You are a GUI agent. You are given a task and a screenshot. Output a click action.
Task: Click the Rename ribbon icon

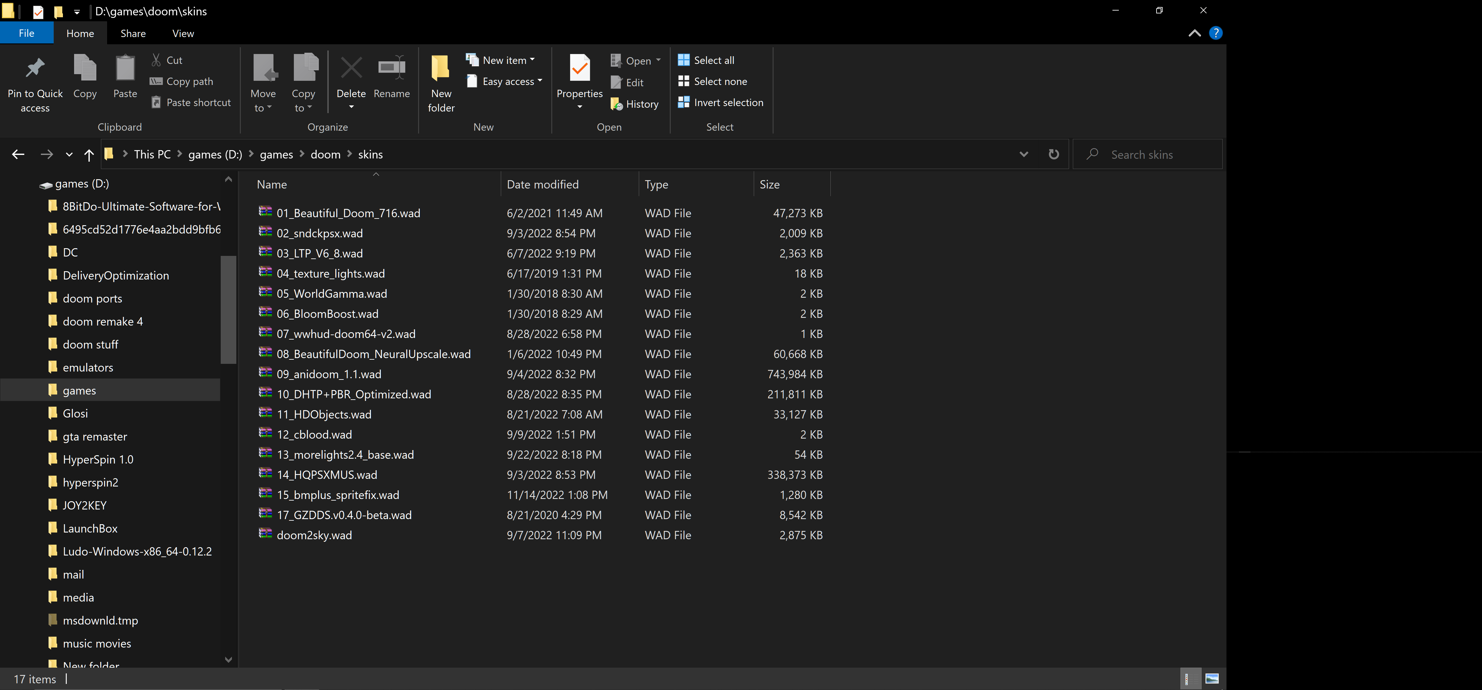pos(392,68)
